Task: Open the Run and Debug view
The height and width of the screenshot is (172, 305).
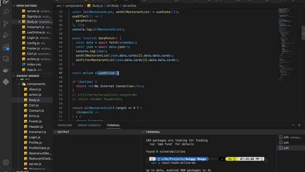Action: point(6,35)
